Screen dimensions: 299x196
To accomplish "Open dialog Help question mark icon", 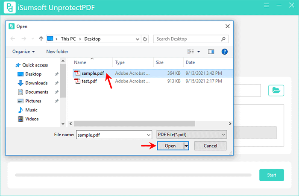I will pos(224,52).
